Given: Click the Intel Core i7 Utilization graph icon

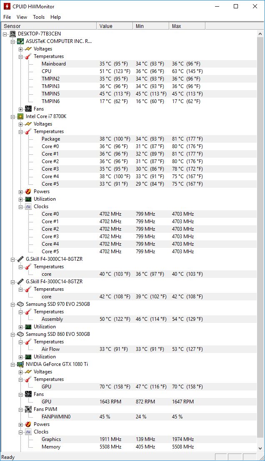Looking at the screenshot, I should (28, 199).
